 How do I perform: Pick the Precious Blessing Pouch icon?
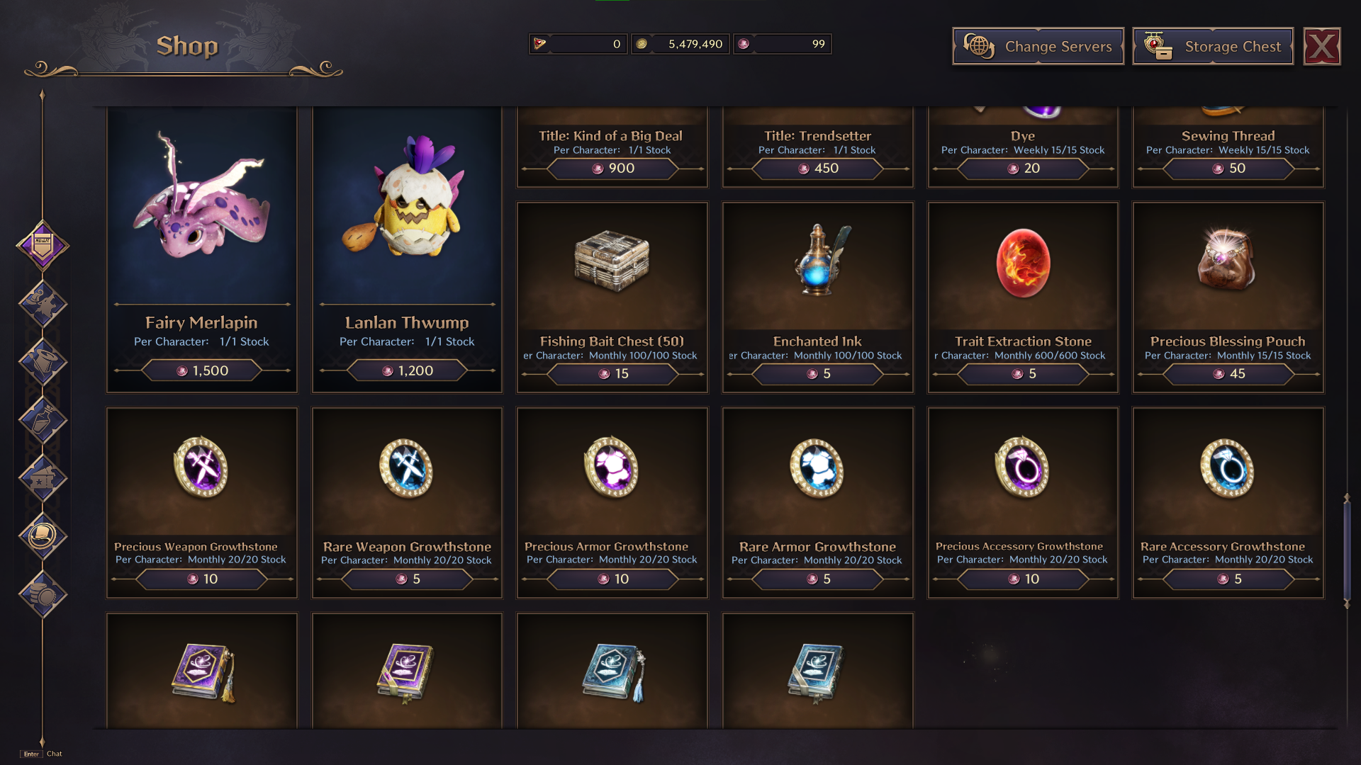[x=1227, y=260]
